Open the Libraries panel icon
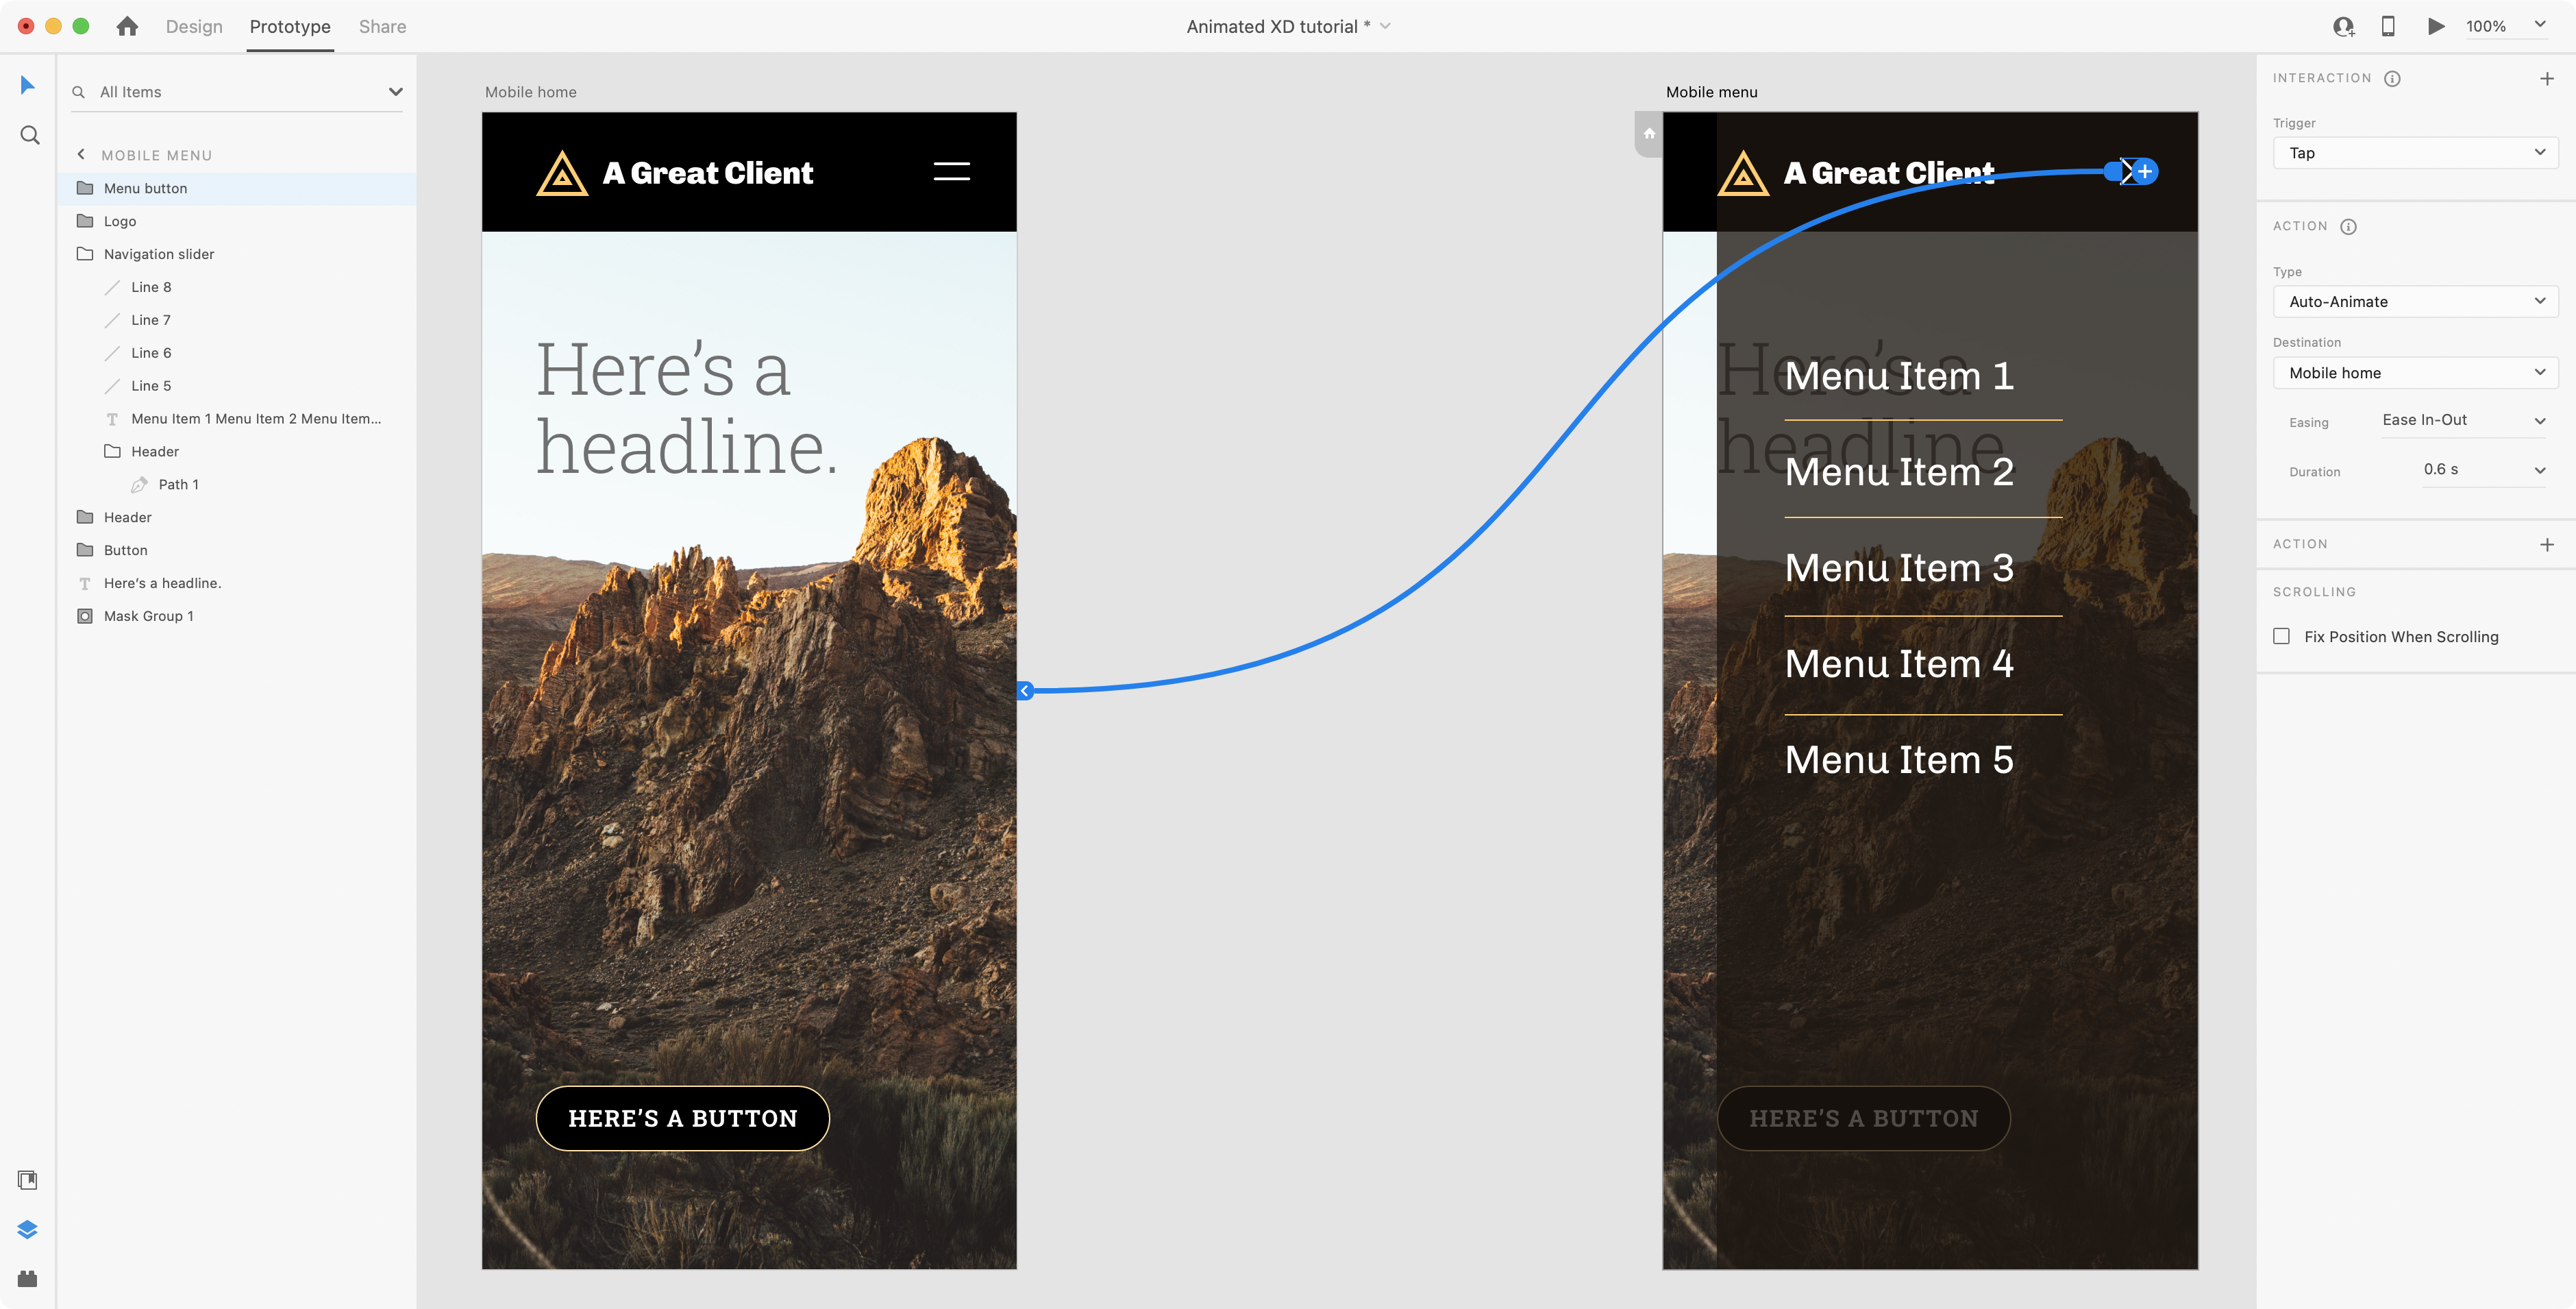Image resolution: width=2576 pixels, height=1309 pixels. 28,1180
